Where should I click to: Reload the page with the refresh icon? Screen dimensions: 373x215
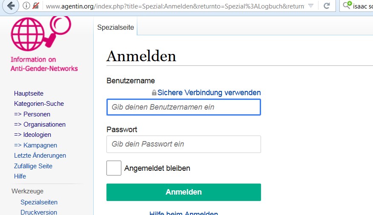click(327, 6)
